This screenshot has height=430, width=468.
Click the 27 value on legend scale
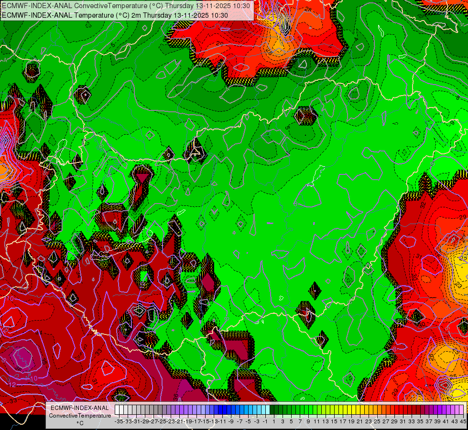[386, 421]
